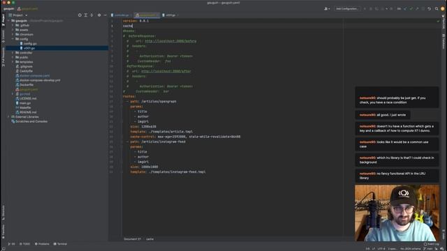
Task: Open the Project view selector dropdown
Action: pos(18,15)
